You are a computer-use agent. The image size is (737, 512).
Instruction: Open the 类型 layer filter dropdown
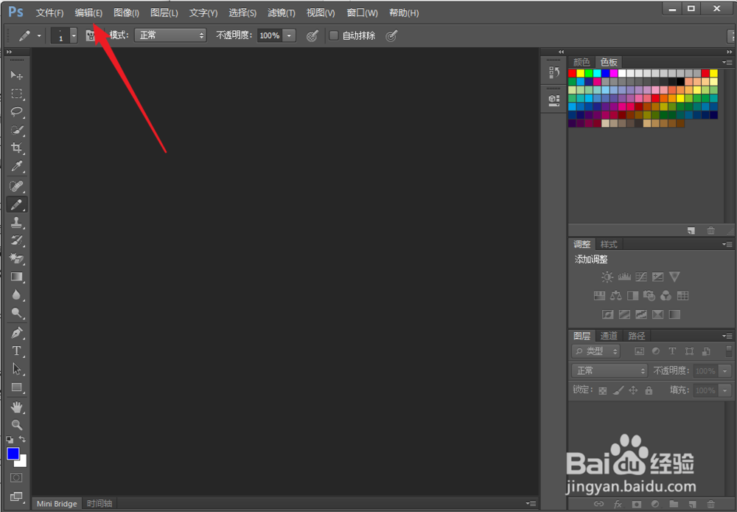[x=596, y=351]
